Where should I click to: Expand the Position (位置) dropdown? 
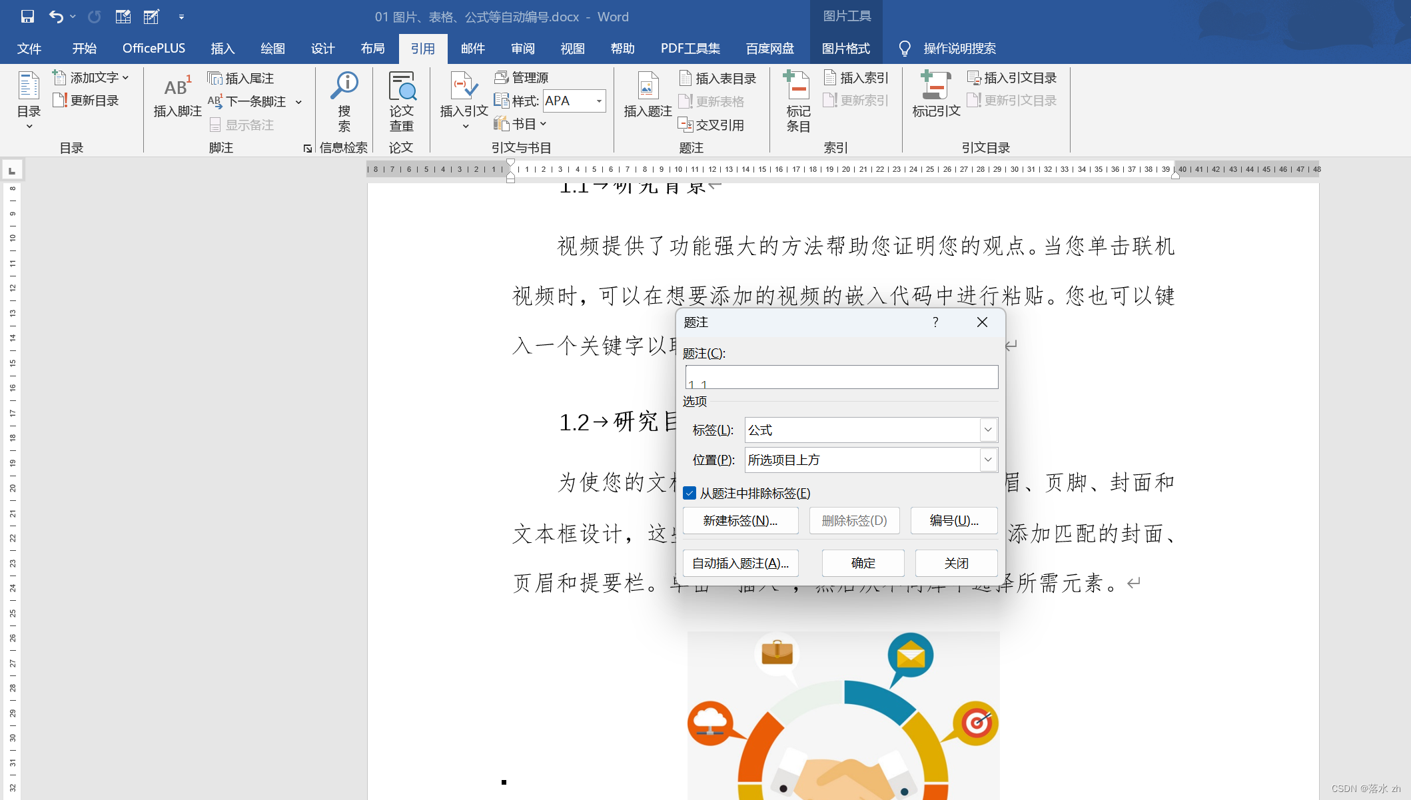pyautogui.click(x=988, y=460)
